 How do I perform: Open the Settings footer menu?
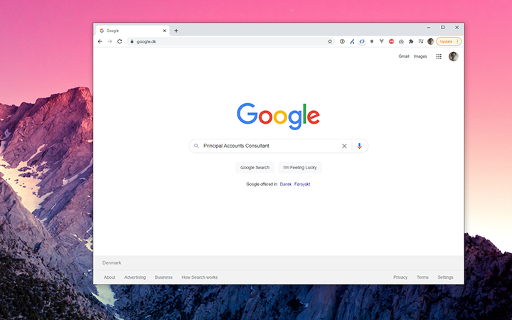pyautogui.click(x=445, y=277)
